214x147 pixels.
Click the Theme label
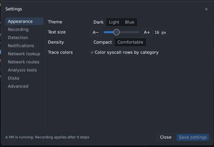(55, 22)
